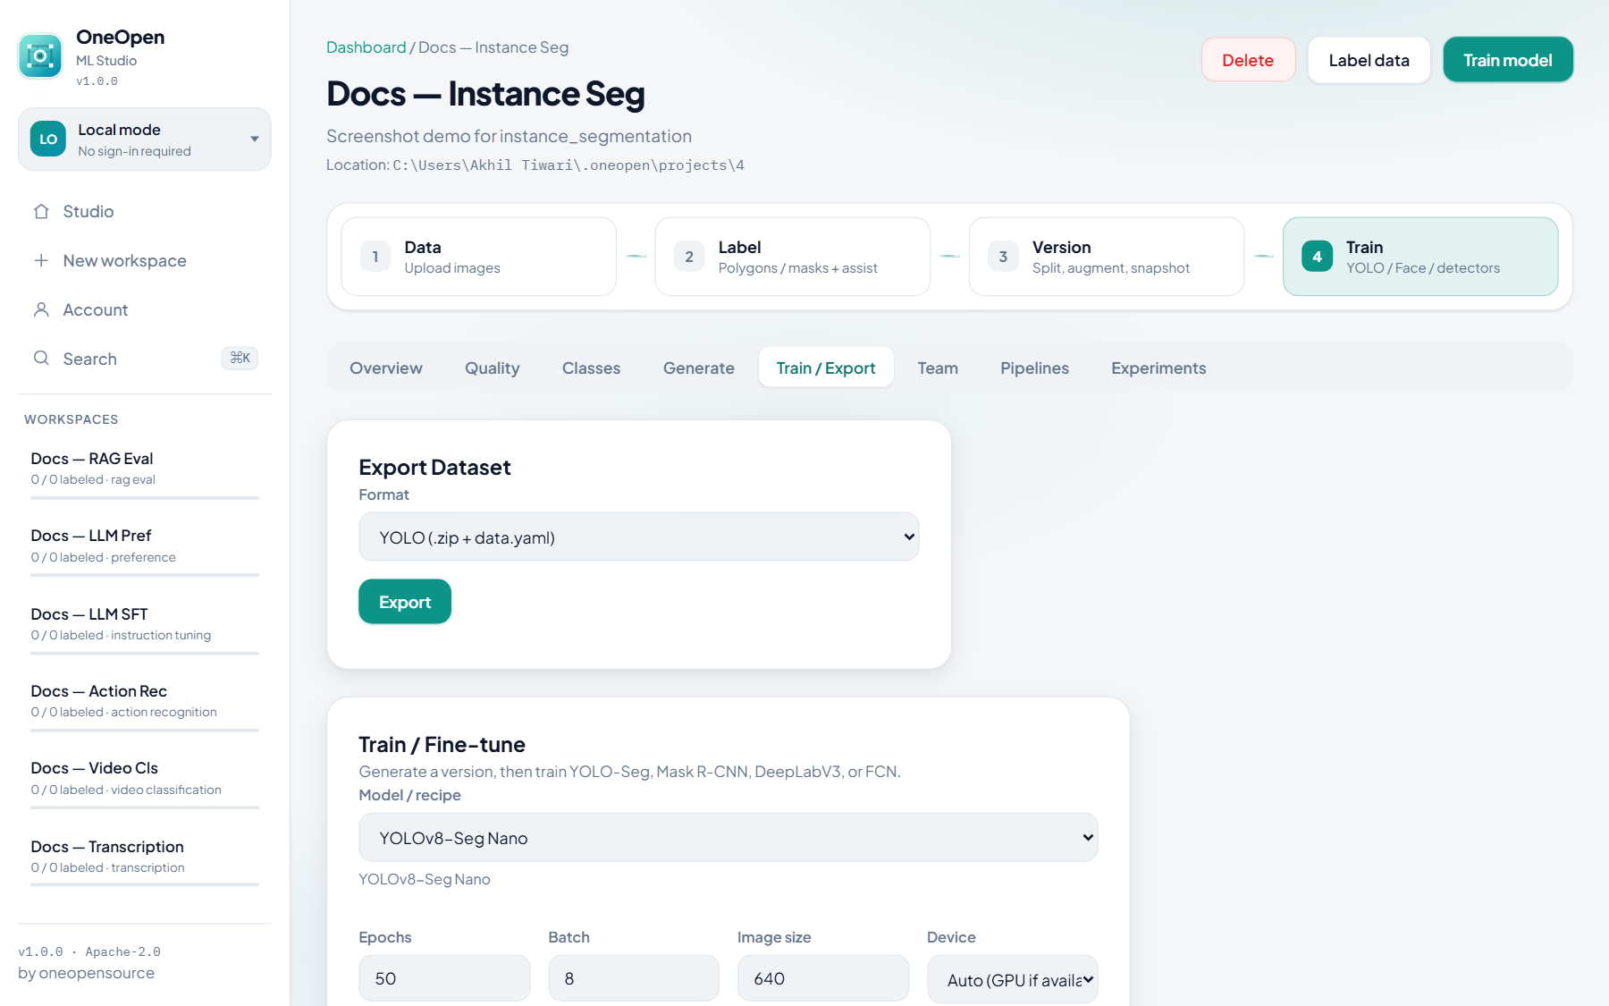
Task: Click the LO local mode avatar
Action: pos(48,139)
